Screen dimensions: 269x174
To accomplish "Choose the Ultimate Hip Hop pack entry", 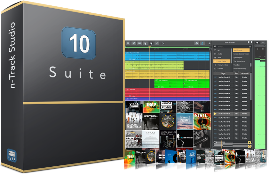I will 241,69.
